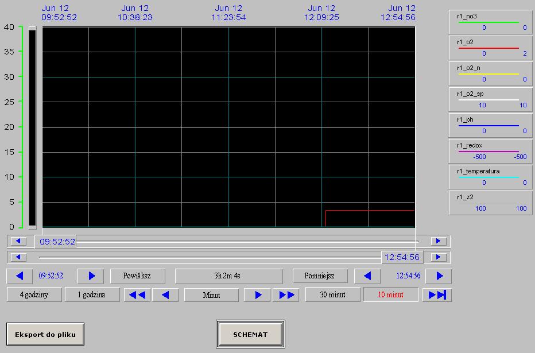Click right arrow on start time scrollbar
This screenshot has height=353, width=535.
(439, 241)
